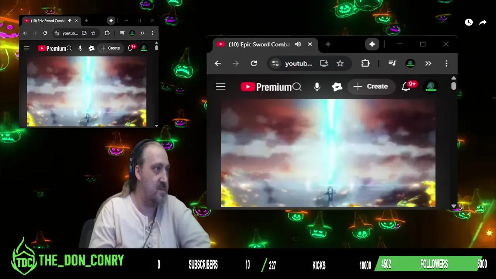Screen dimensions: 496x279
Task: Open YouTube search icon in small window
Action: click(x=69, y=48)
